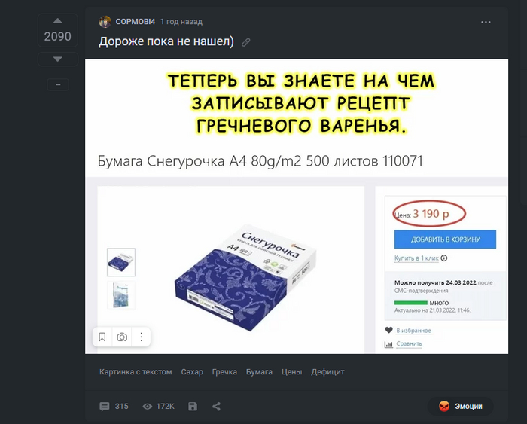Open the comments with the 315 icon

[114, 407]
